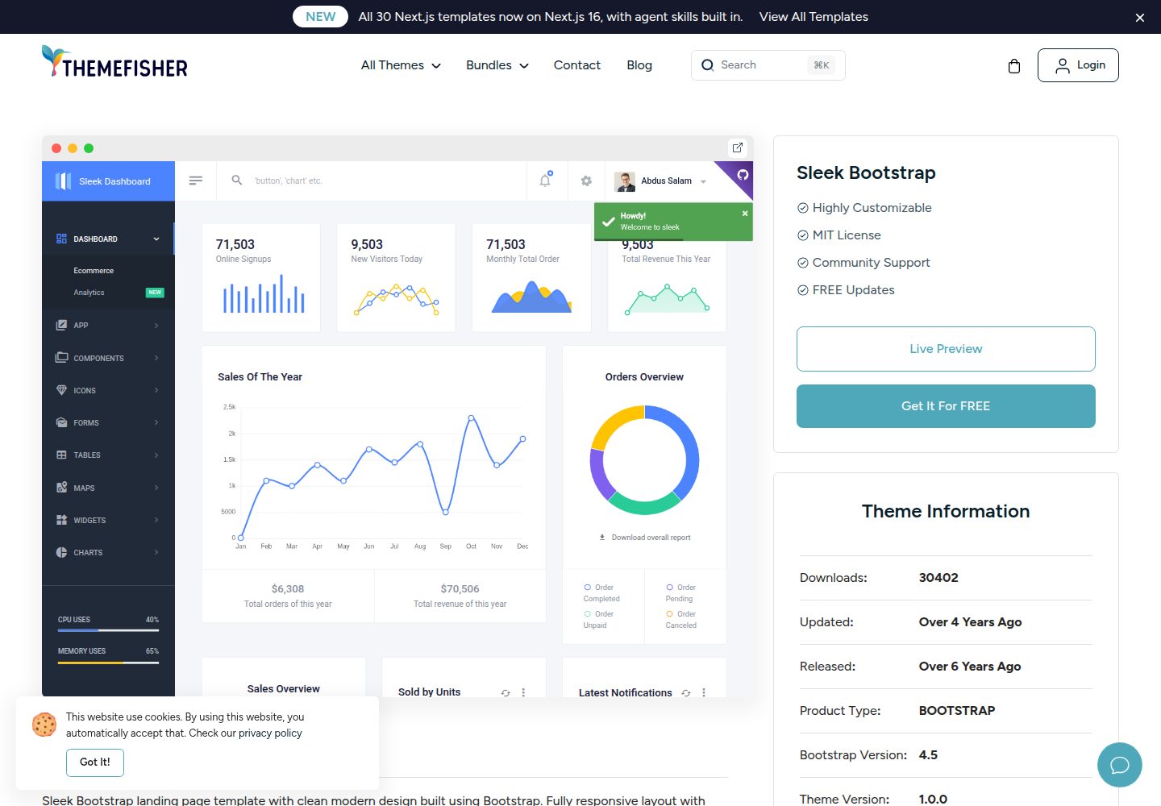The width and height of the screenshot is (1161, 806).
Task: Click refresh icon on Sold by Units
Action: [506, 692]
